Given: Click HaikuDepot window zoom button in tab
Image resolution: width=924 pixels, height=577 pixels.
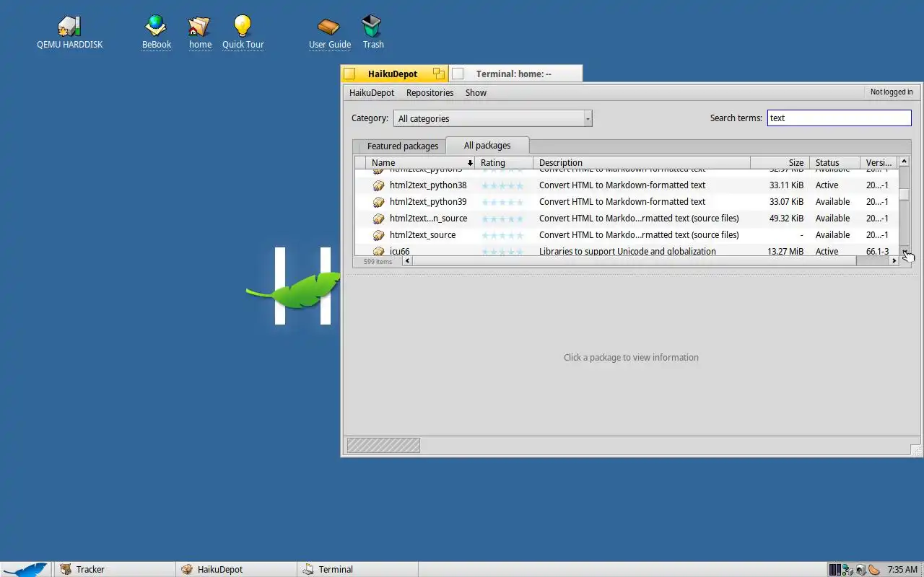Looking at the screenshot, I should point(438,74).
